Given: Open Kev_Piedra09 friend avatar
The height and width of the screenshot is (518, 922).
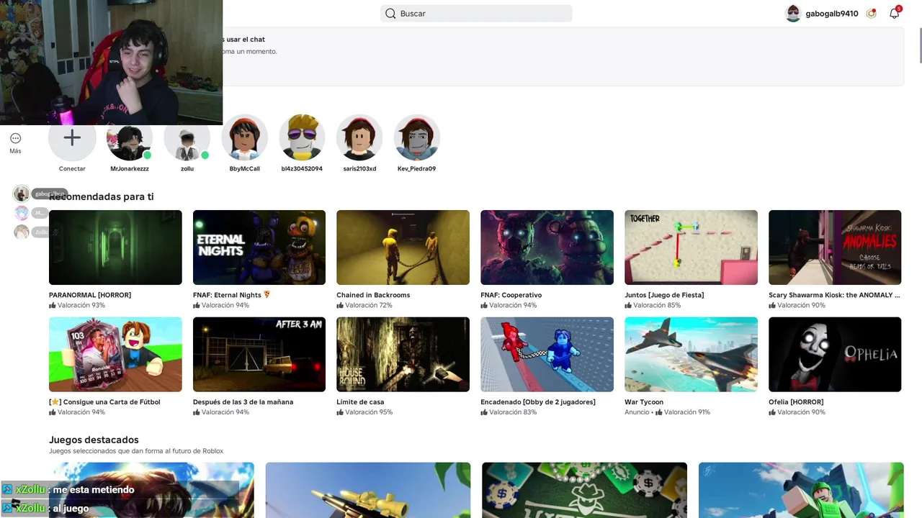Looking at the screenshot, I should (417, 137).
